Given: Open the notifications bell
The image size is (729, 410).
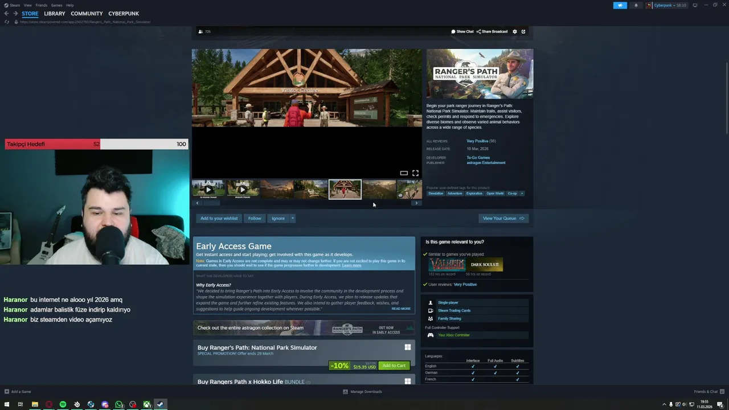Looking at the screenshot, I should pos(636,5).
